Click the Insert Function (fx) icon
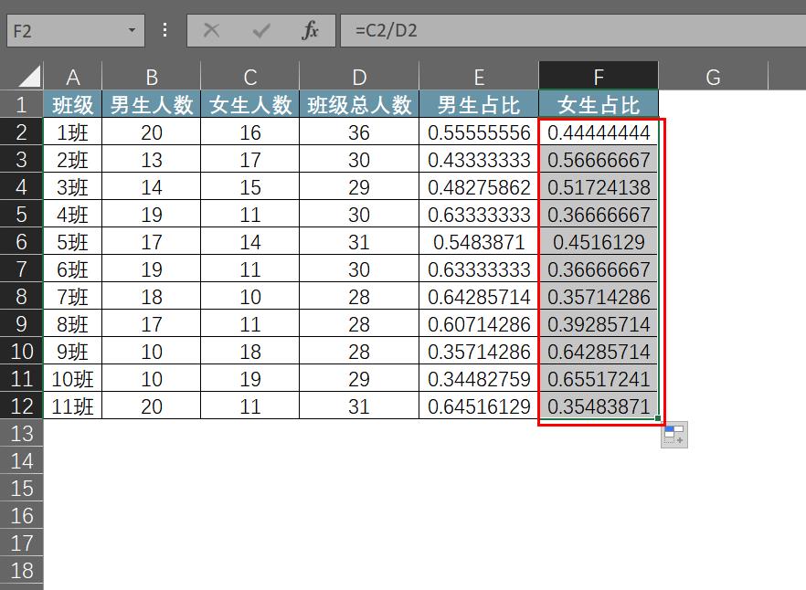This screenshot has height=590, width=806. 310,29
